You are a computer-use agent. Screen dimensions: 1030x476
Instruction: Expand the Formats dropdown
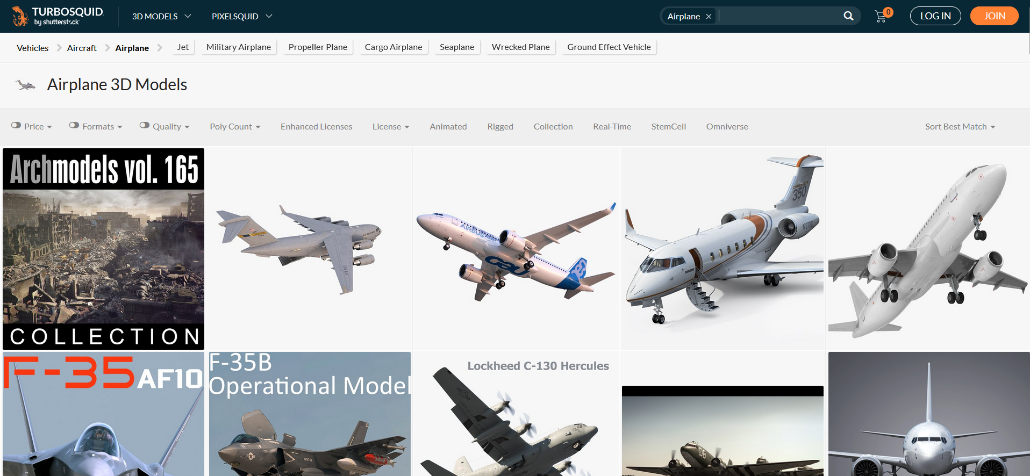pyautogui.click(x=103, y=127)
